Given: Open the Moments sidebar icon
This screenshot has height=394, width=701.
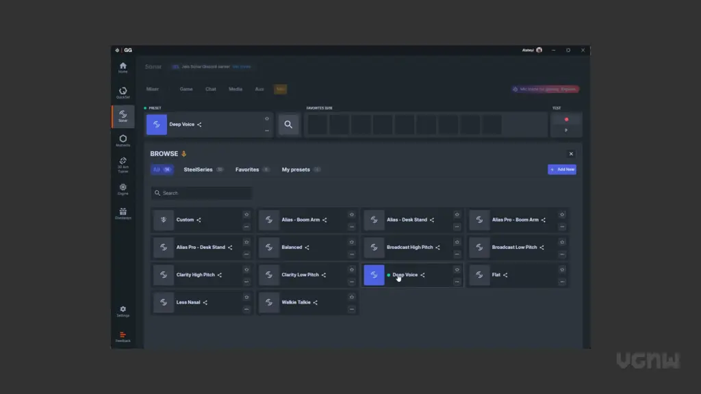Looking at the screenshot, I should pos(123,140).
